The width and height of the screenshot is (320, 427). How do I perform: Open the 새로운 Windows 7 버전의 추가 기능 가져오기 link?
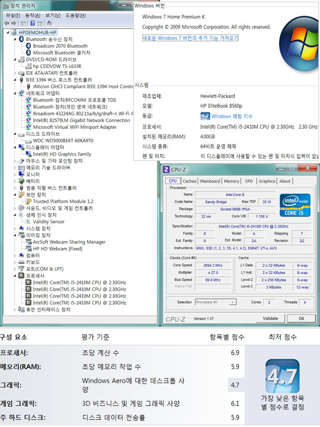[190, 38]
